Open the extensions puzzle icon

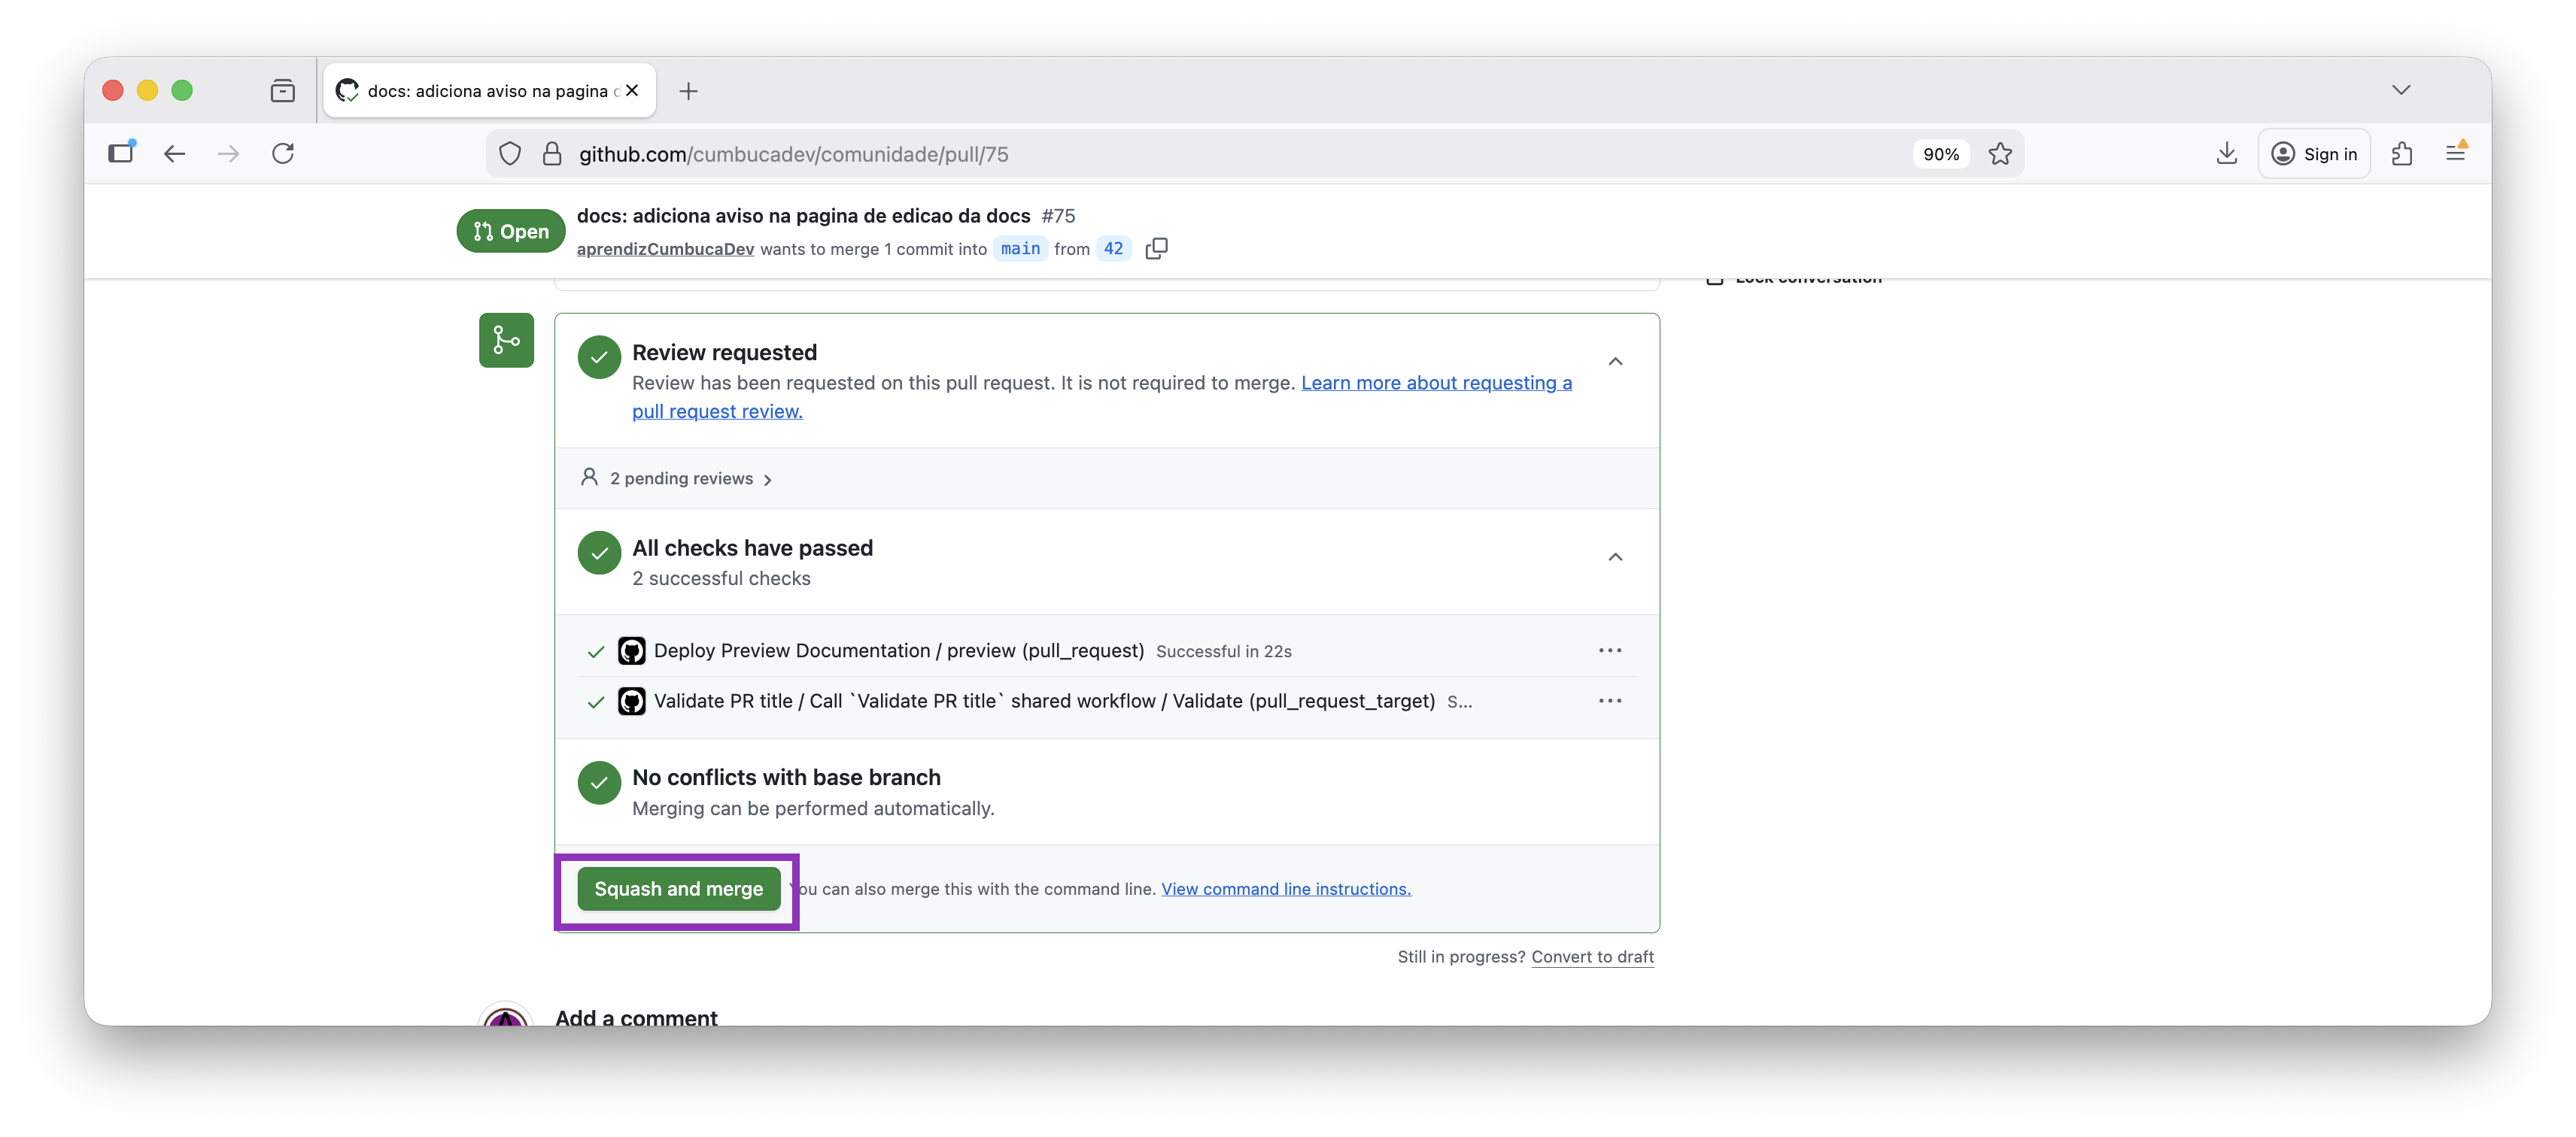(x=2402, y=154)
